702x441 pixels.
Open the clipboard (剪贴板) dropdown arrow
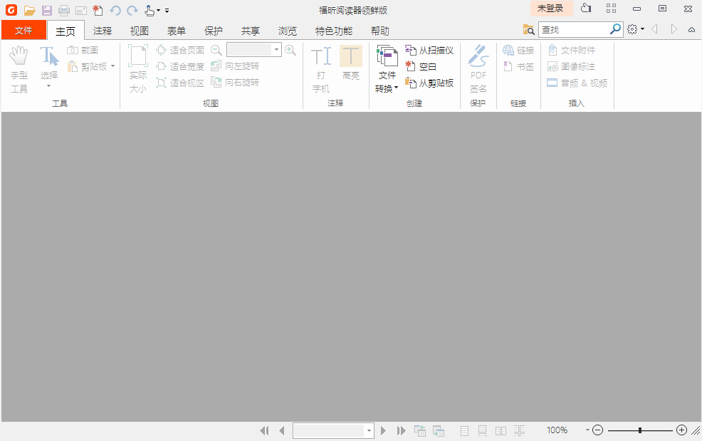[x=111, y=66]
